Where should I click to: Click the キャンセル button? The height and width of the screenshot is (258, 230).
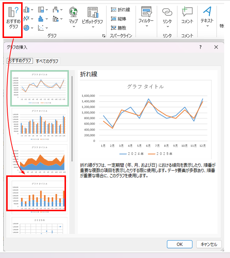click(x=208, y=244)
